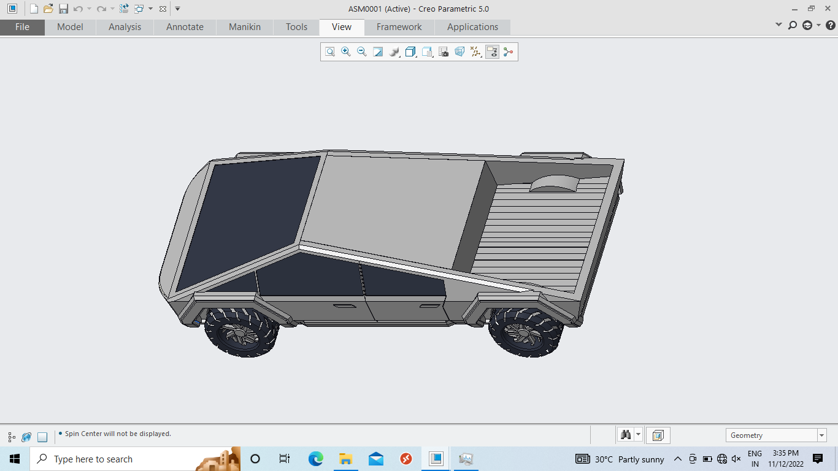This screenshot has height=471, width=838.
Task: Open the command search magnifier
Action: tap(793, 25)
